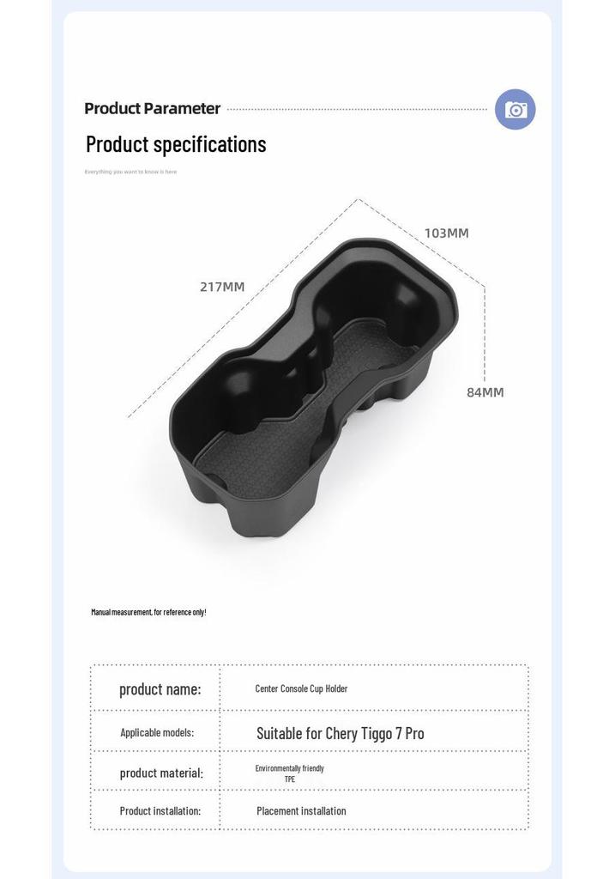615x879 pixels.
Task: Select the Product Parameter heading
Action: 152,108
